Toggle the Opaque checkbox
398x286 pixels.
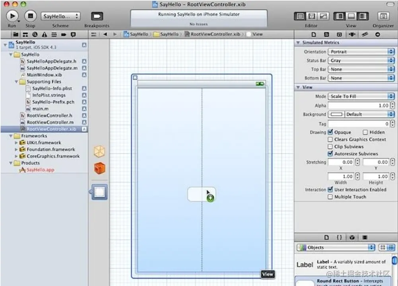point(330,132)
